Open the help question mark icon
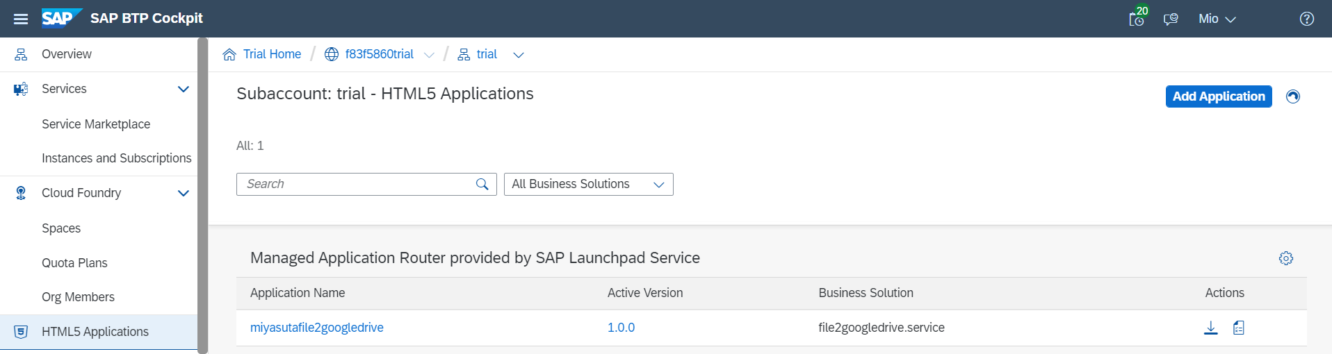 click(x=1307, y=19)
